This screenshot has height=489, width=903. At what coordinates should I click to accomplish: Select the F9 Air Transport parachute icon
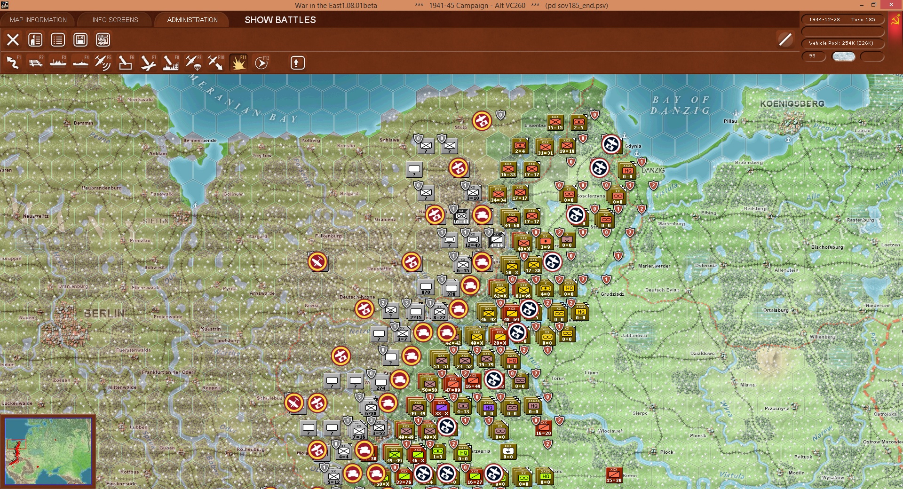(193, 63)
